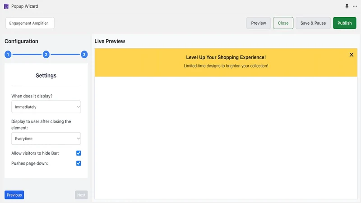Go back with the Previous button
The height and width of the screenshot is (203, 361).
coord(14,195)
